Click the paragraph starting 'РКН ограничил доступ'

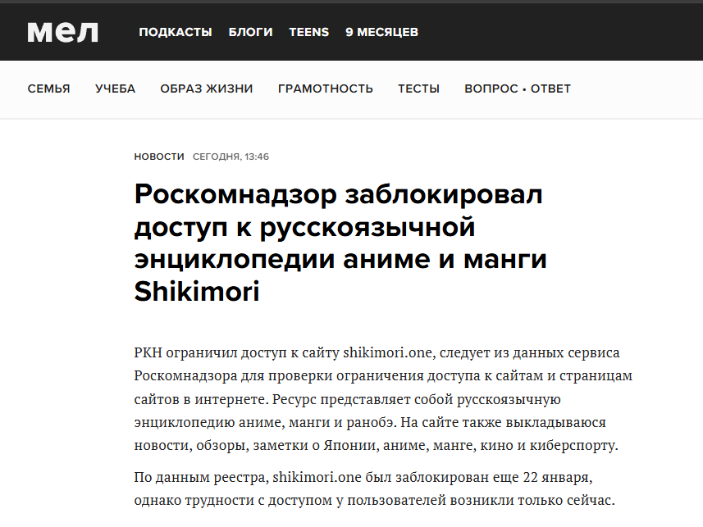pyautogui.click(x=383, y=399)
